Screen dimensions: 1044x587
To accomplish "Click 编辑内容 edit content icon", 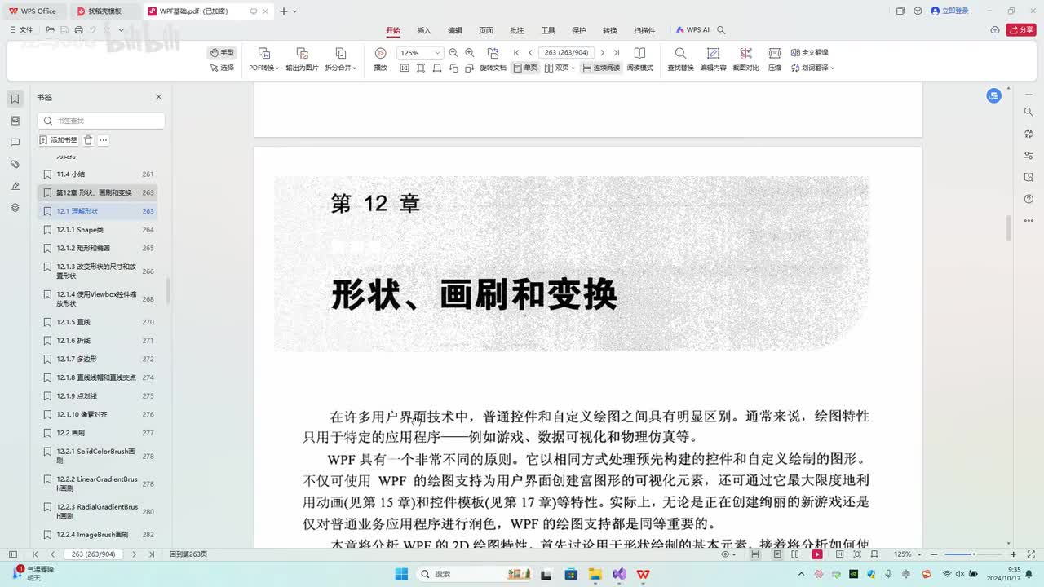I will 713,53.
